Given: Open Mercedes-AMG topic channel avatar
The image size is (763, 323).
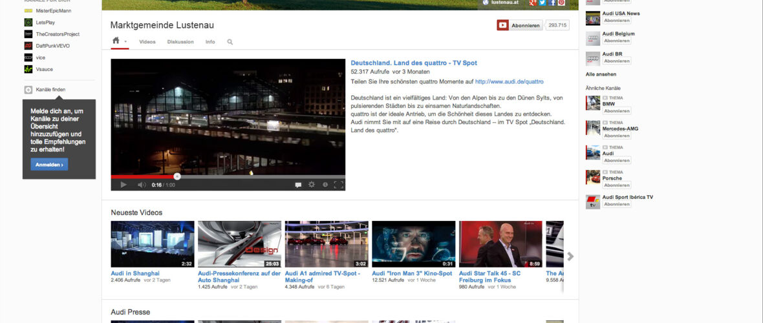Looking at the screenshot, I should (x=593, y=128).
